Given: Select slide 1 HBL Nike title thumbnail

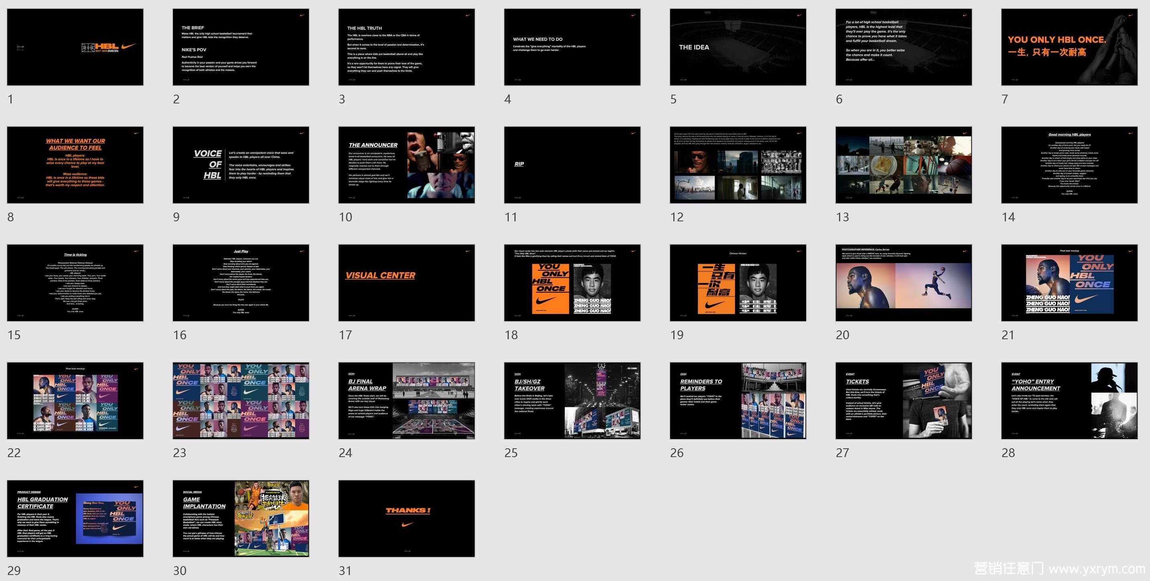Looking at the screenshot, I should click(x=75, y=47).
